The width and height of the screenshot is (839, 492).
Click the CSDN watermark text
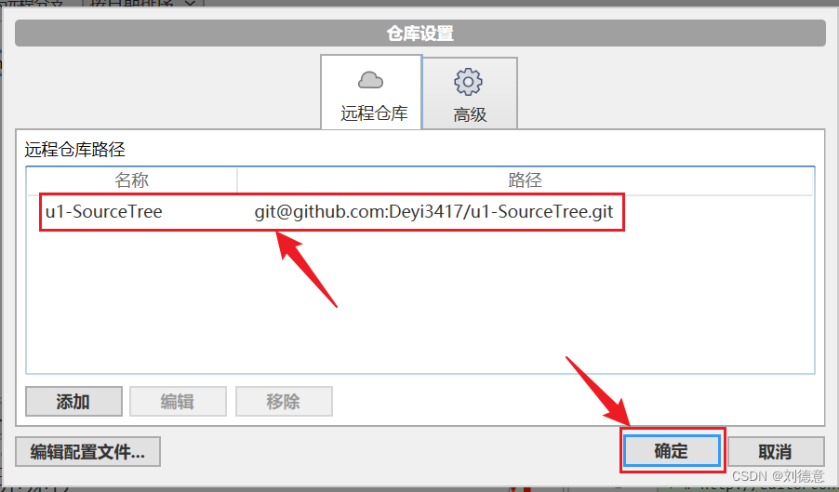click(778, 475)
